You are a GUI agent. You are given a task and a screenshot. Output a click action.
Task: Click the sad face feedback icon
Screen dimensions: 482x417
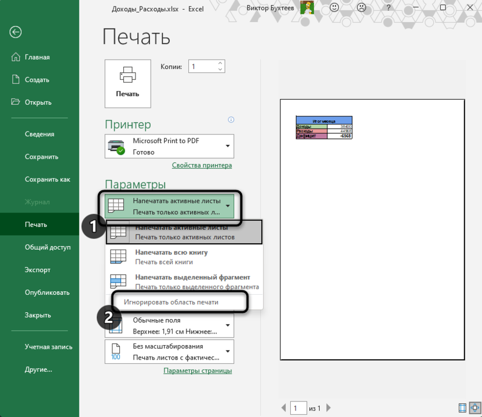361,8
